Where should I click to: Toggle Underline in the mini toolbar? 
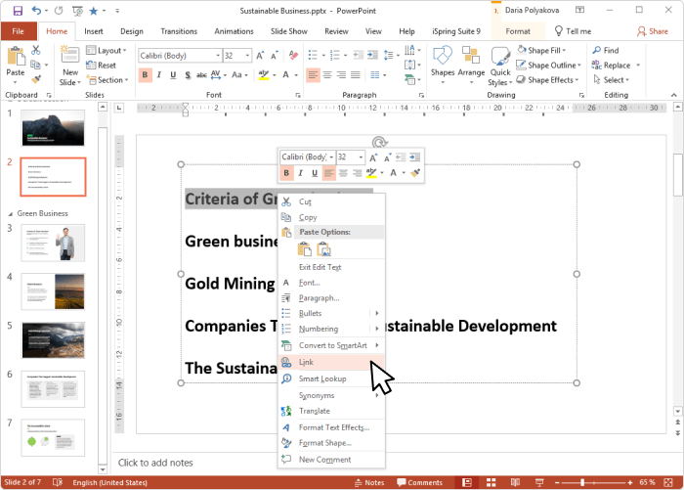pyautogui.click(x=315, y=173)
